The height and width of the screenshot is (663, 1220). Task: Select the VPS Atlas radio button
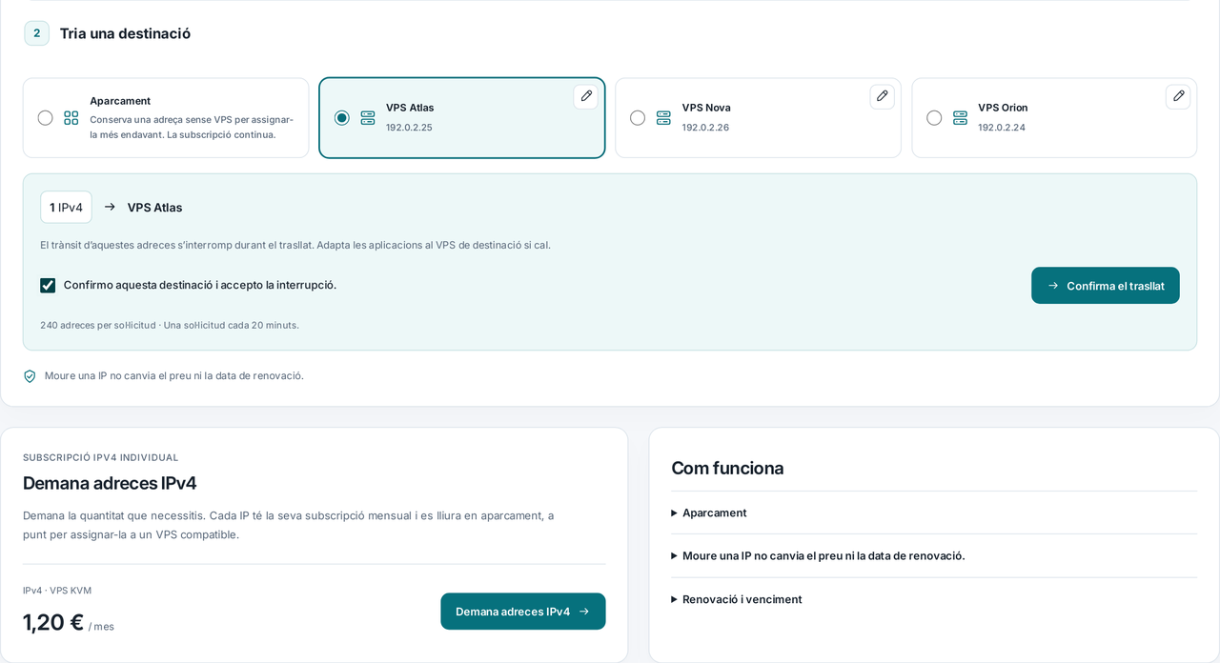(342, 118)
